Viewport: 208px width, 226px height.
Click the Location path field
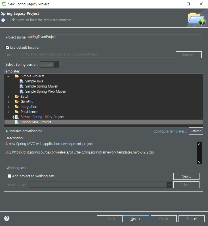[x=98, y=55]
